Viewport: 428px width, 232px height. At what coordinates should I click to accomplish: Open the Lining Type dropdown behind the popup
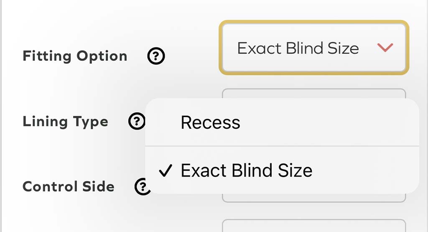click(x=313, y=93)
